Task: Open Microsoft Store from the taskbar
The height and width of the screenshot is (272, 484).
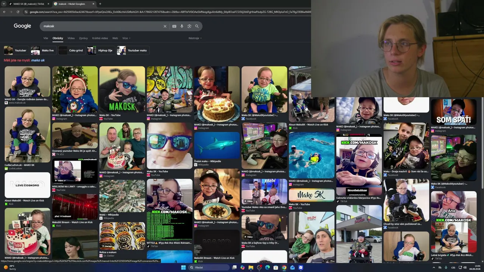Action: [x=276, y=267]
